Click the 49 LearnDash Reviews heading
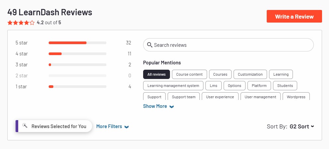Screen dimensions: 329x149 (50, 12)
